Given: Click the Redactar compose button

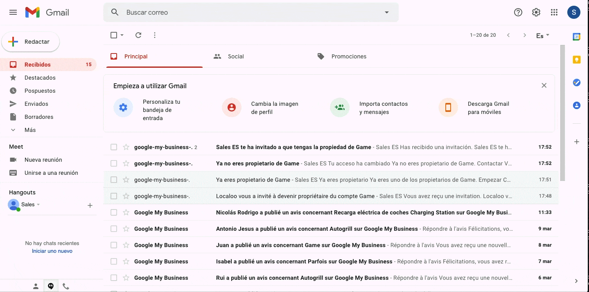Looking at the screenshot, I should [x=31, y=42].
